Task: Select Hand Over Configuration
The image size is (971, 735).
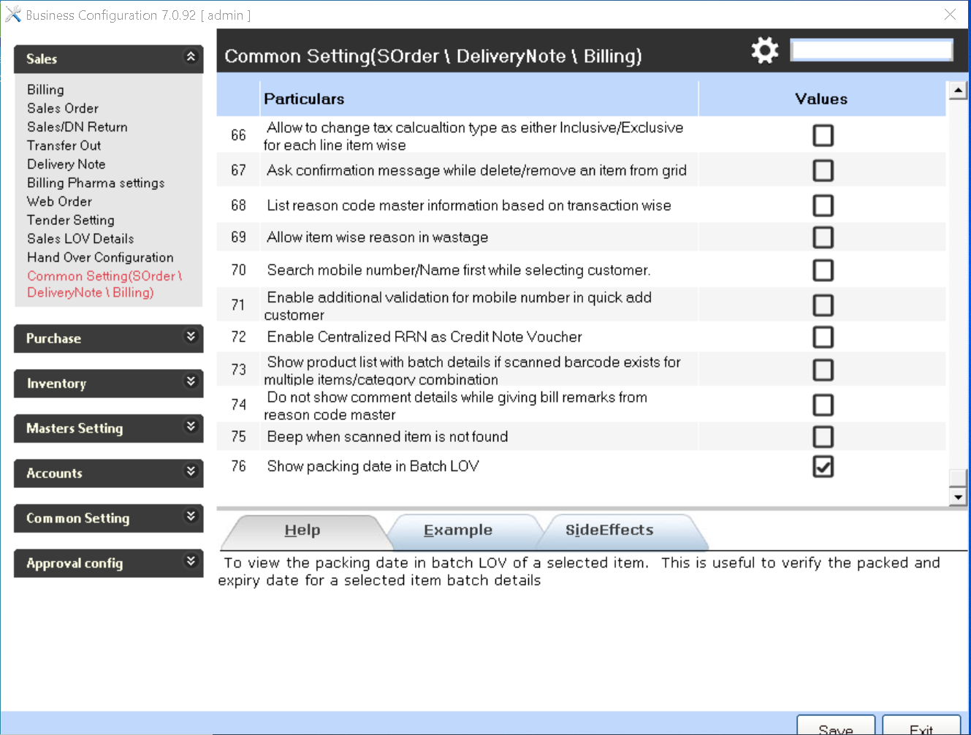Action: pyautogui.click(x=100, y=257)
